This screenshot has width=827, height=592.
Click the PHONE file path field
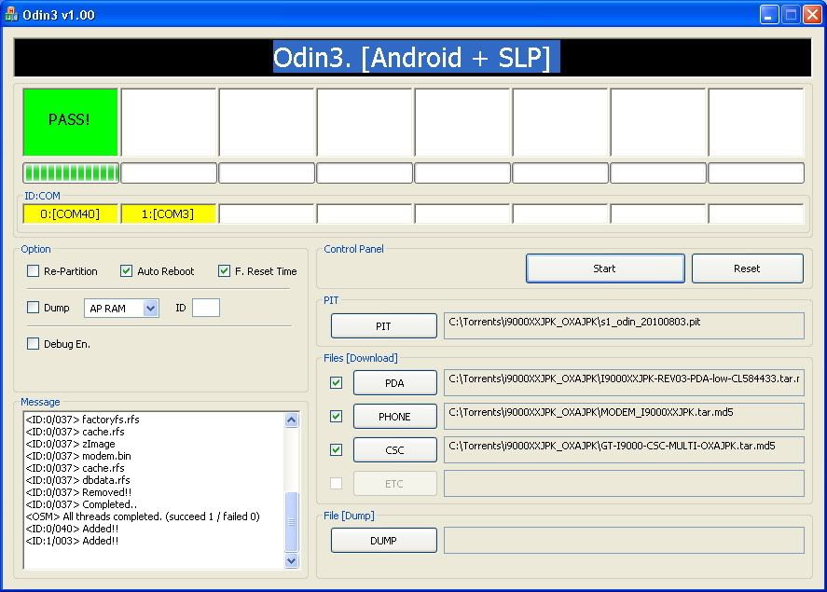624,417
